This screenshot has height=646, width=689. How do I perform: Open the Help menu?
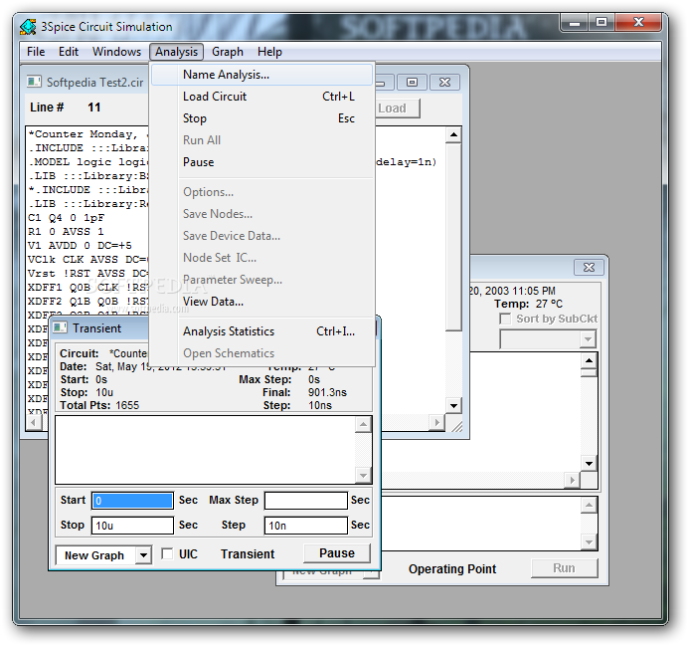coord(269,52)
